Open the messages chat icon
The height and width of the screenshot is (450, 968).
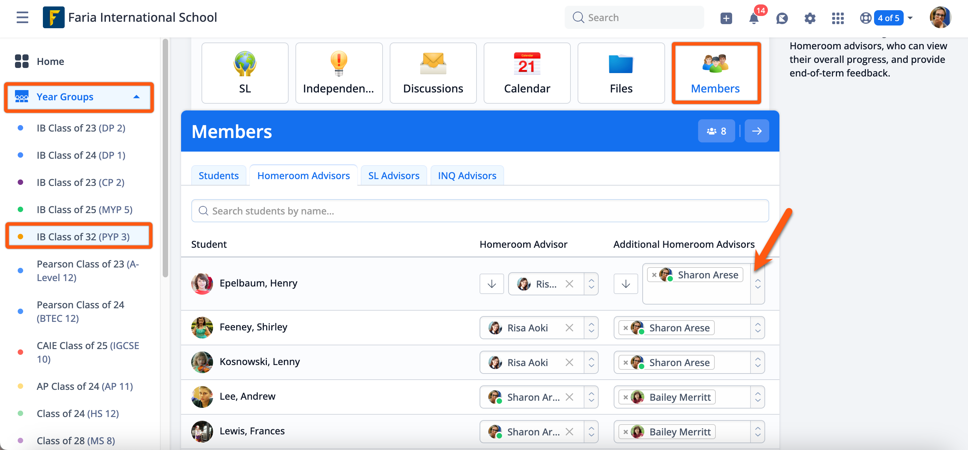tap(781, 18)
